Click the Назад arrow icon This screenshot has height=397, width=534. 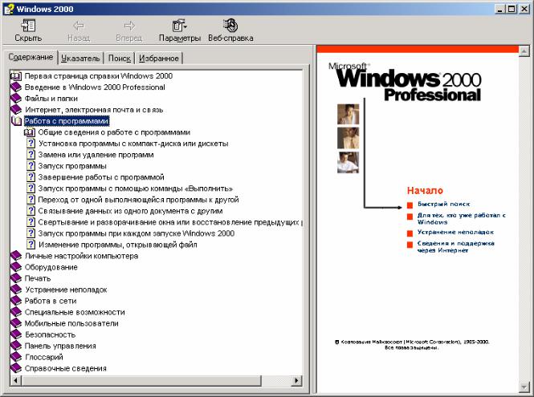(x=79, y=26)
